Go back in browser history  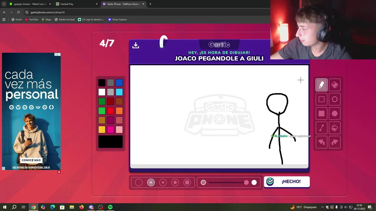coord(4,12)
